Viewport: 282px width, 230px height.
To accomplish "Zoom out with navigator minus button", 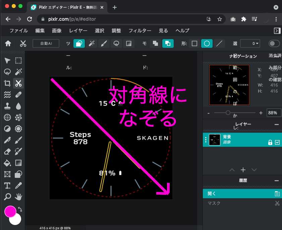I will [209, 113].
